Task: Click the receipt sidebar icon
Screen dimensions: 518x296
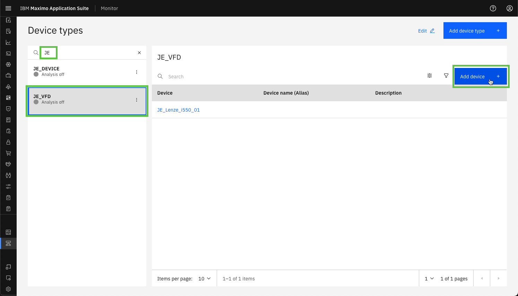Action: click(x=8, y=120)
